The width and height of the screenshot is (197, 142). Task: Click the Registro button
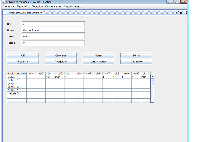[x=23, y=62]
